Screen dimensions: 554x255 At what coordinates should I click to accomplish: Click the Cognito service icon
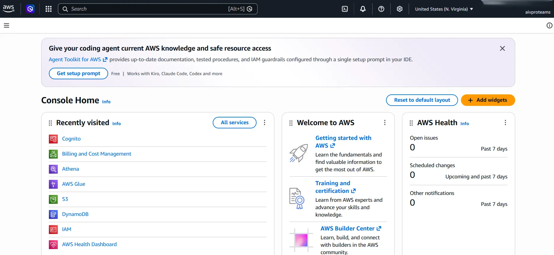click(53, 139)
